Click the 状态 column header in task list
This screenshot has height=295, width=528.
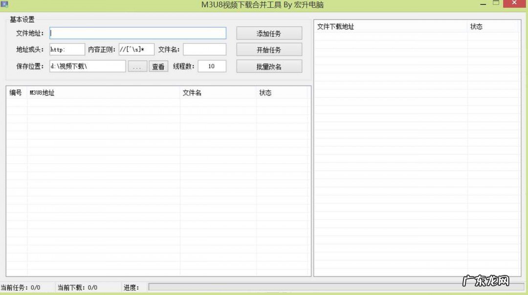pos(265,92)
